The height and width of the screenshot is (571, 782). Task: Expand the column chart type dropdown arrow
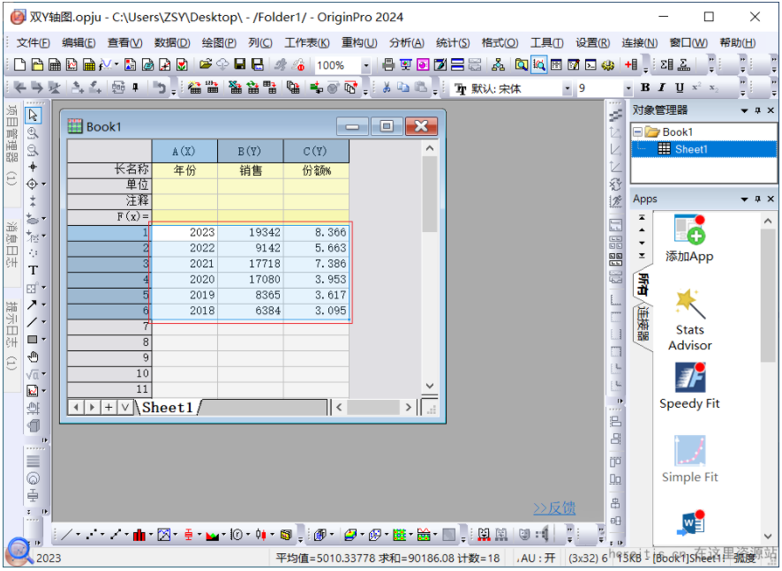151,535
